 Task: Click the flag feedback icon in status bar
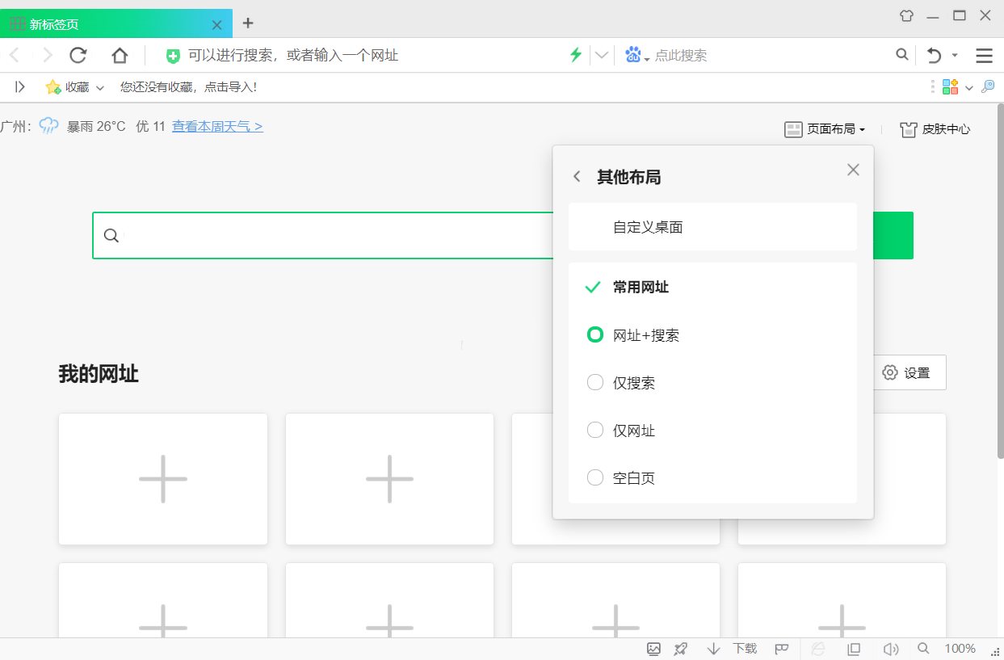780,648
